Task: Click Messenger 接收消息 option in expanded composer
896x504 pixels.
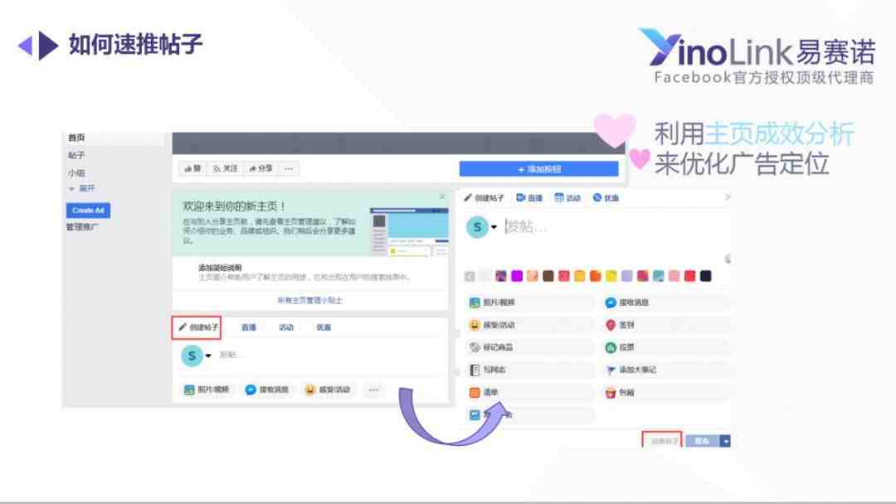Action: 666,303
